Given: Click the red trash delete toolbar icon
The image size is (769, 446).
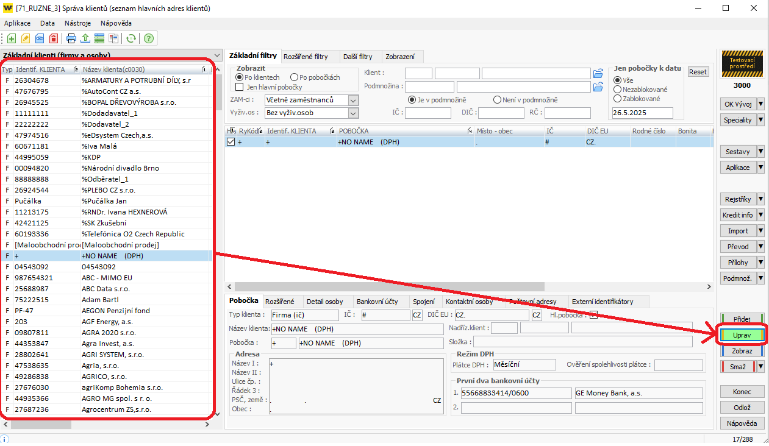Looking at the screenshot, I should pyautogui.click(x=54, y=38).
